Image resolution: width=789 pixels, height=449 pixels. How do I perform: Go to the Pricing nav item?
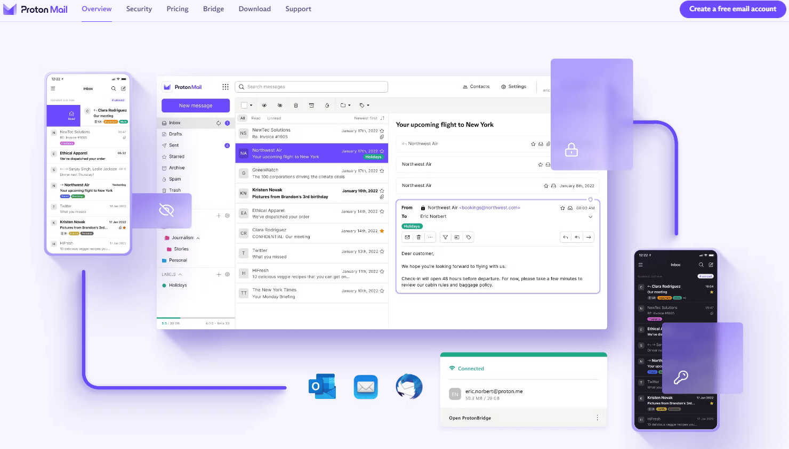point(178,9)
